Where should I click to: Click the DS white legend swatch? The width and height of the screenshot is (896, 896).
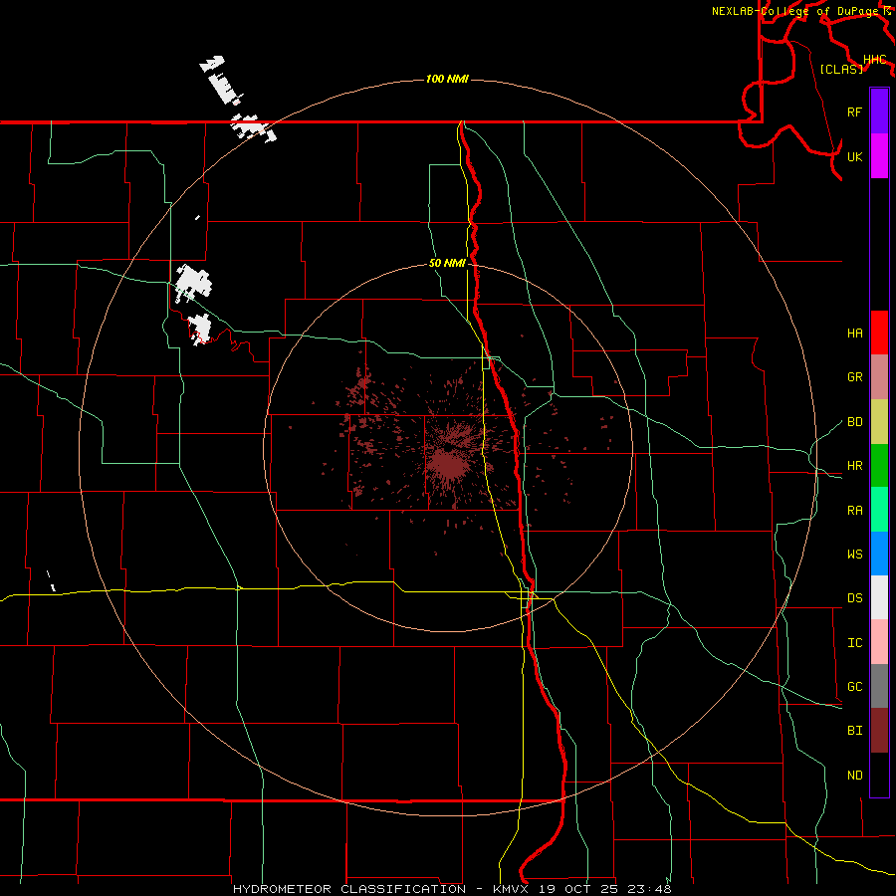(879, 597)
